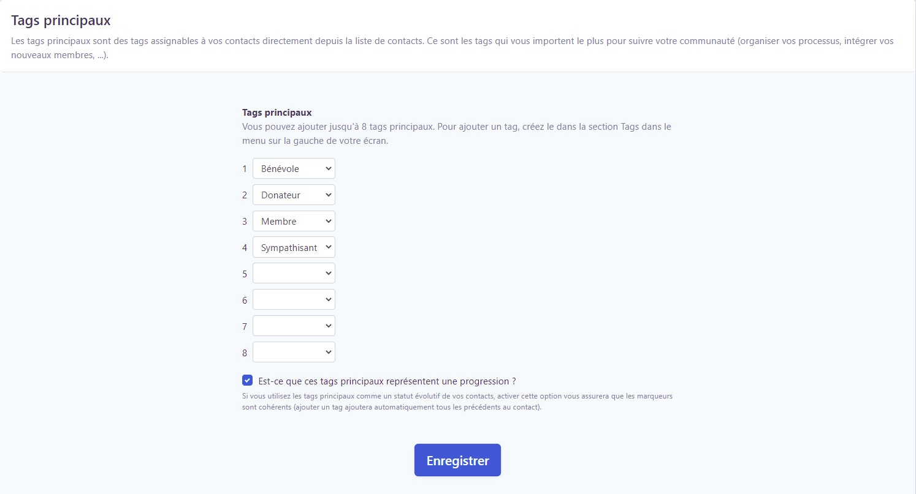Expand the Membre tag selector
The width and height of the screenshot is (916, 494).
coord(293,221)
